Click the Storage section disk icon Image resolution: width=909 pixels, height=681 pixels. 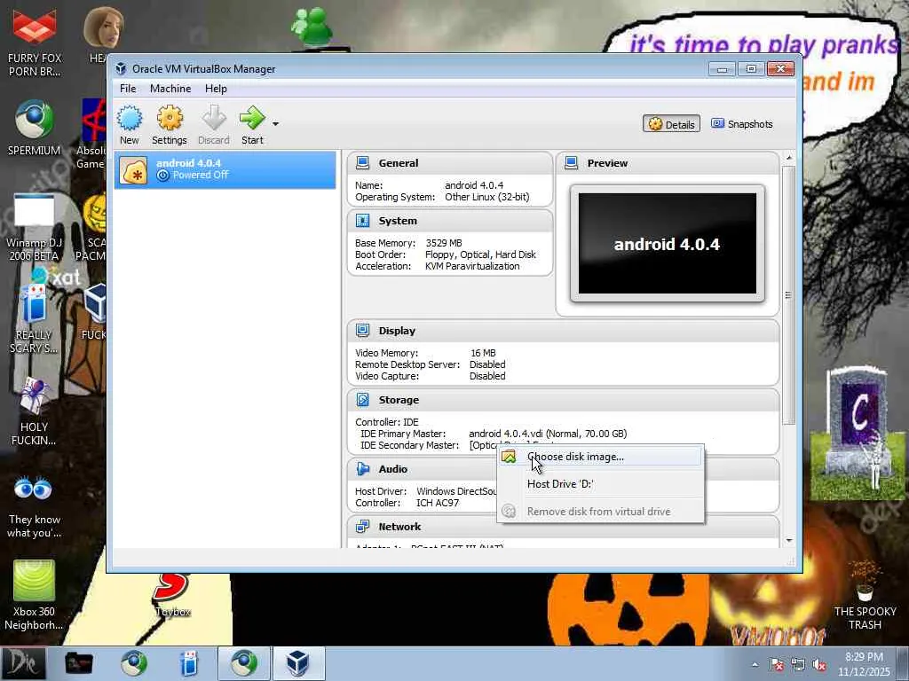point(363,400)
